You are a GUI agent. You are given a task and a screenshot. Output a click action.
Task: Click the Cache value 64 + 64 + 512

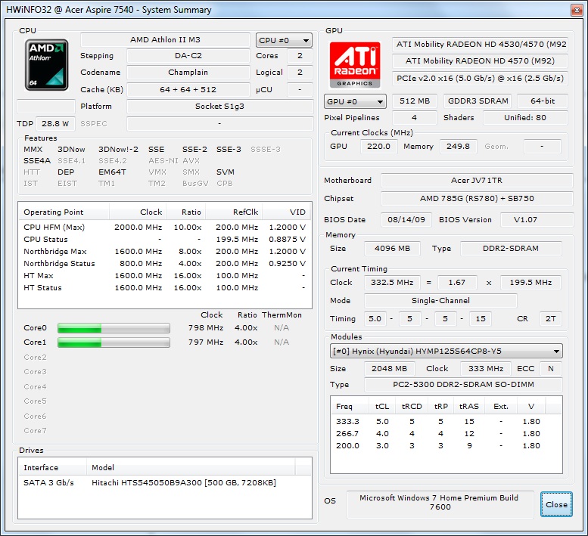point(188,89)
